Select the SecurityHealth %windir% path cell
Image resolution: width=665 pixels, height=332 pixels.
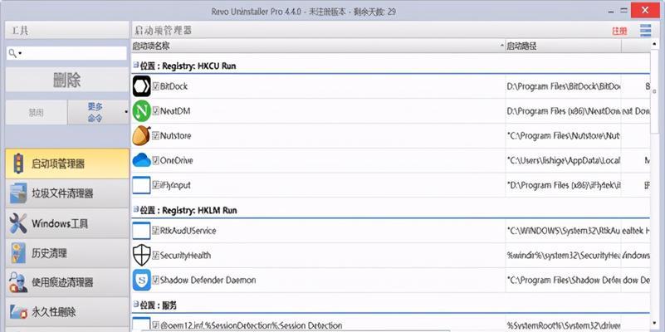point(564,256)
